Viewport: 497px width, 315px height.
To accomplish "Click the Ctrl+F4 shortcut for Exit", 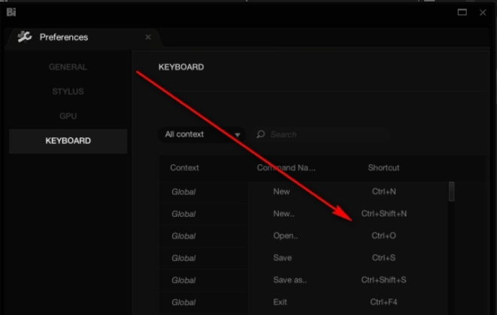I will [383, 302].
